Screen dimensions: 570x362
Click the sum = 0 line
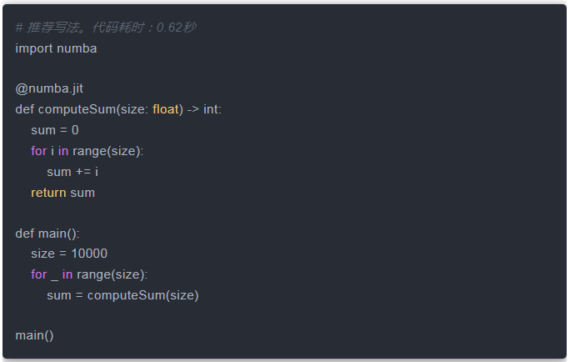55,130
